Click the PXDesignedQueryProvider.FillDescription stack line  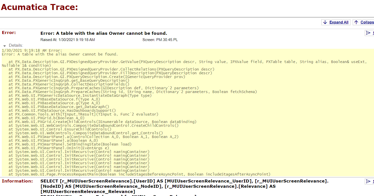click(110, 73)
